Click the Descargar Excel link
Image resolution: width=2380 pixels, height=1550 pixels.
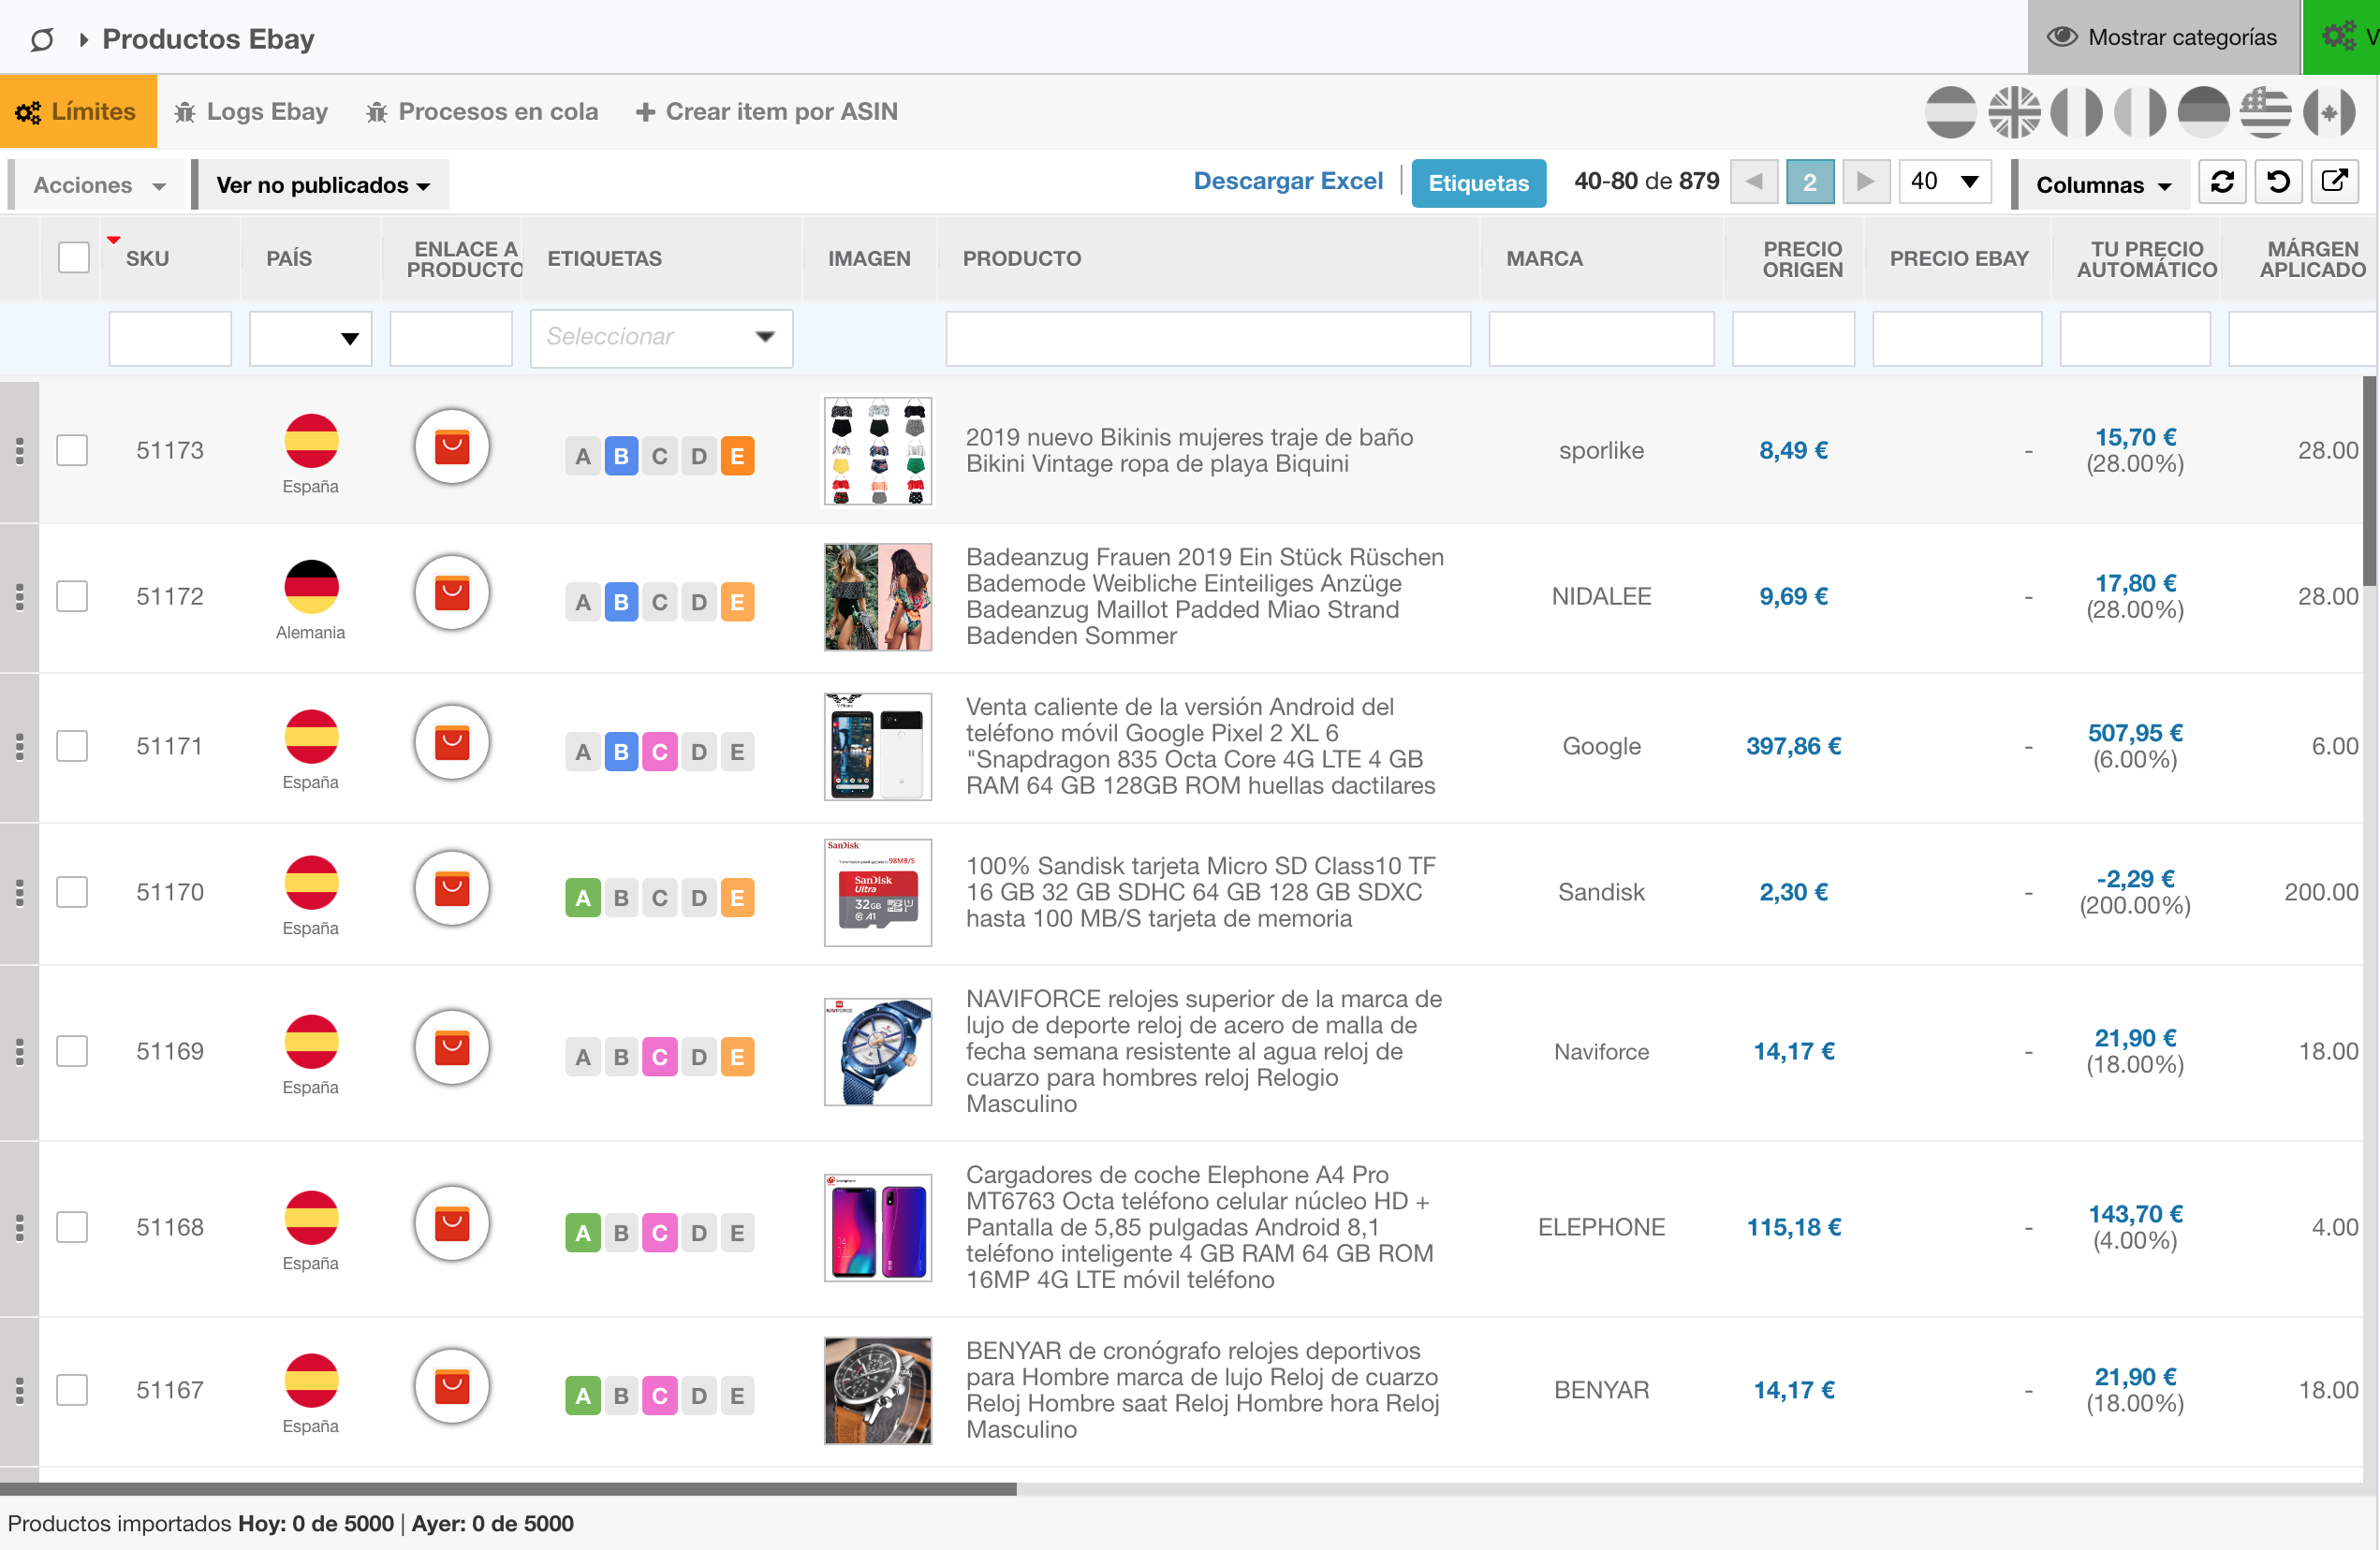point(1288,181)
